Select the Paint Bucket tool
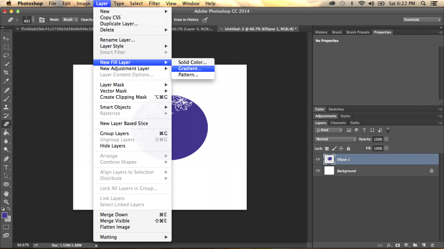The image size is (444, 249). (6, 133)
